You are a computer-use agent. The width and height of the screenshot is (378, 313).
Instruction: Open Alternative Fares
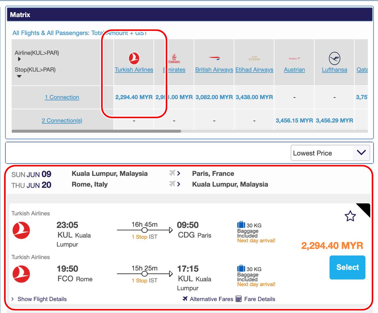tap(211, 299)
